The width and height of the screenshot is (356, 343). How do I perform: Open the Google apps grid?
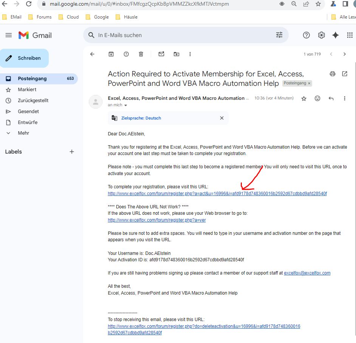tap(350, 35)
